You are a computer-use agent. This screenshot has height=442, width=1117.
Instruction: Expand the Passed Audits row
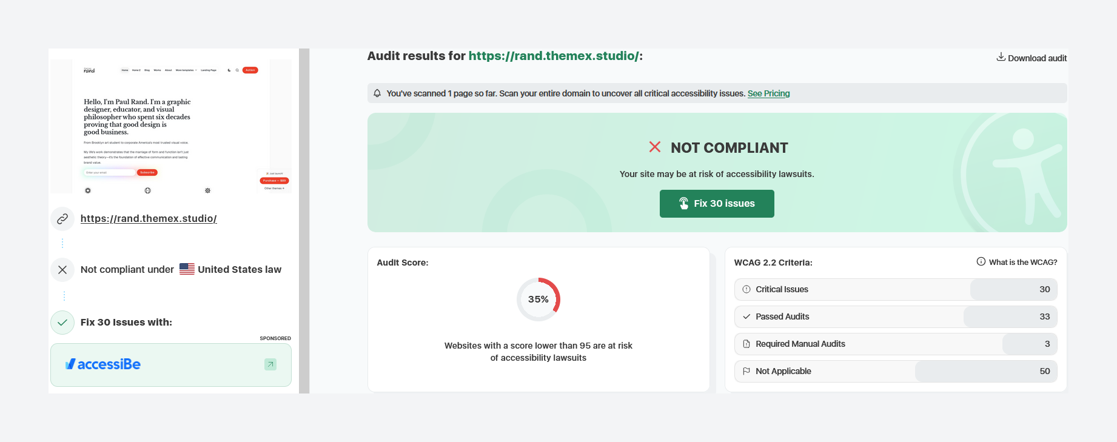[895, 316]
